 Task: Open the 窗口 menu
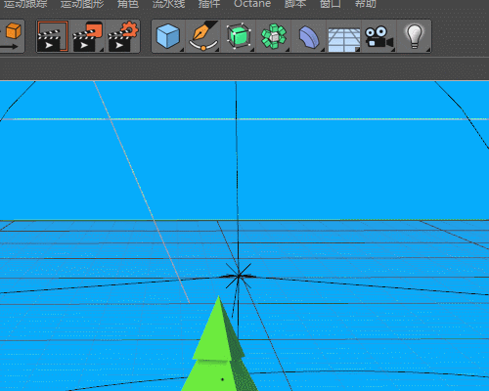pos(331,4)
